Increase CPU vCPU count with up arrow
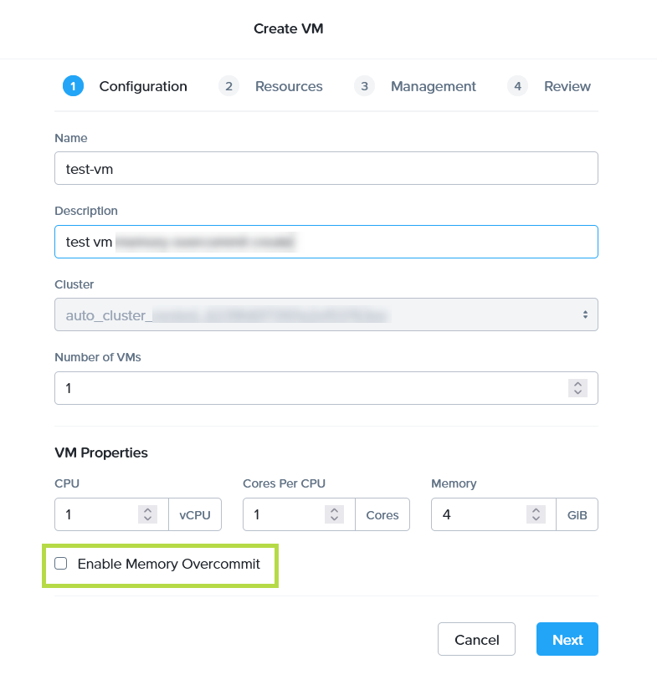657x685 pixels. (148, 510)
